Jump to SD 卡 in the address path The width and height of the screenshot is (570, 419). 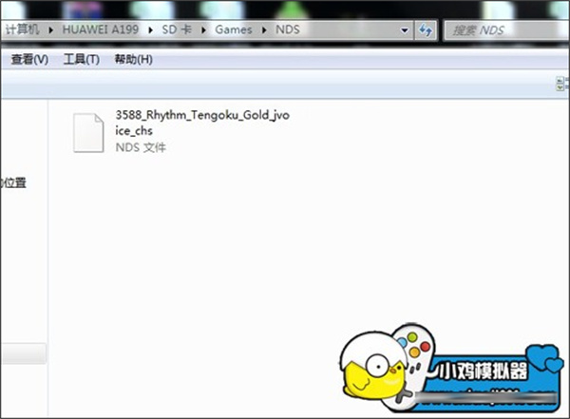click(x=177, y=29)
